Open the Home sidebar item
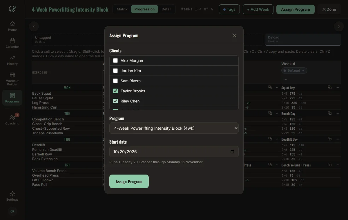348x220 pixels. click(12, 26)
